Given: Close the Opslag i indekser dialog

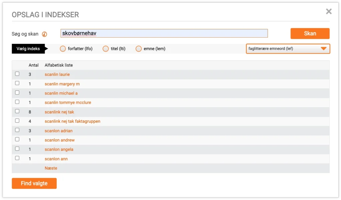Looking at the screenshot, I should (329, 12).
